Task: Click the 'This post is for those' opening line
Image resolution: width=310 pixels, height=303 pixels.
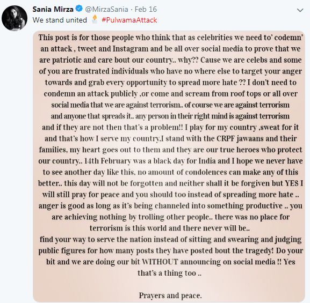Action: (x=170, y=38)
